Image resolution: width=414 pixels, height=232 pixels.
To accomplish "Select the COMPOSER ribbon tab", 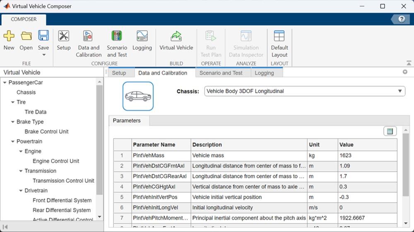I will [24, 19].
